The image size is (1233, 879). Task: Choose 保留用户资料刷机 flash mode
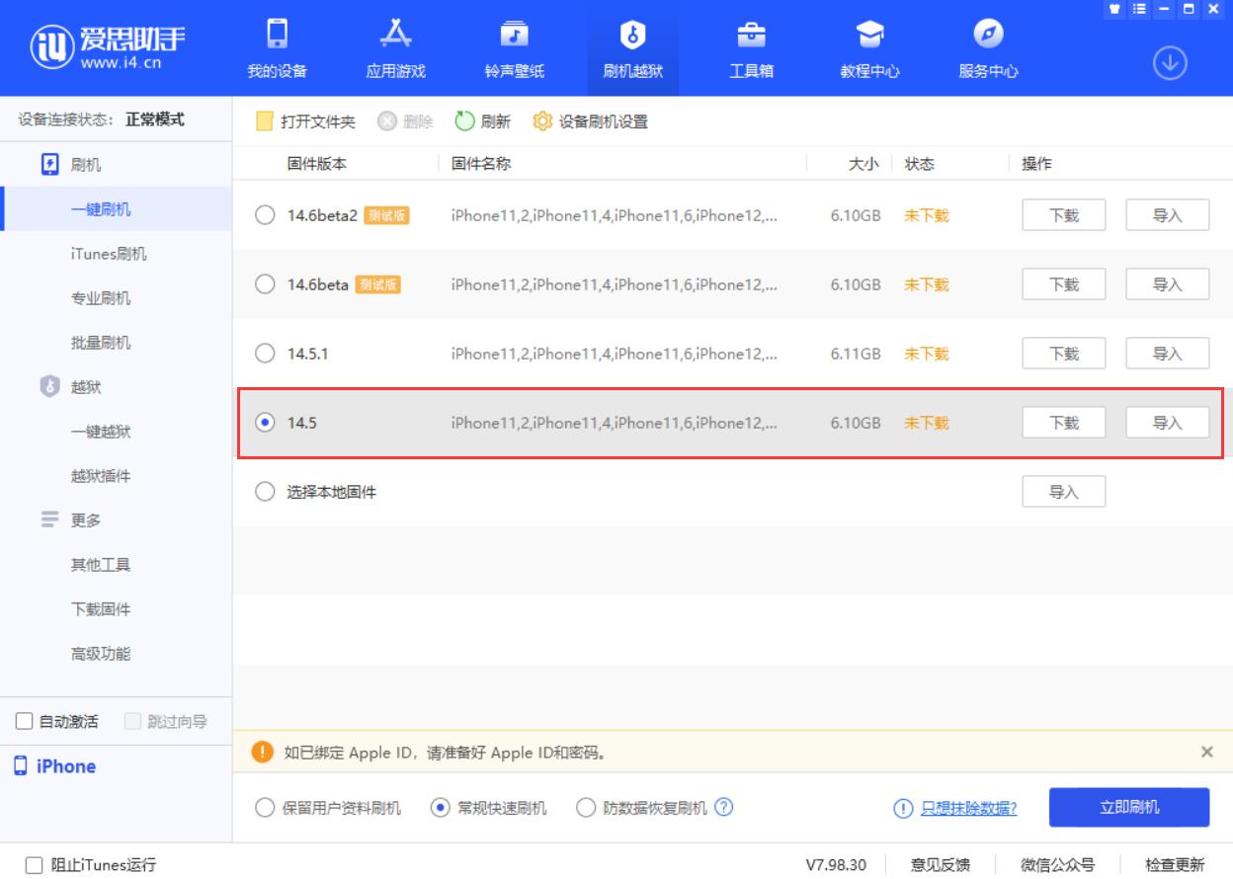coord(265,808)
